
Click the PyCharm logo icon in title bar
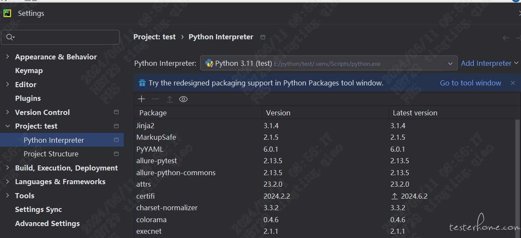[x=7, y=13]
